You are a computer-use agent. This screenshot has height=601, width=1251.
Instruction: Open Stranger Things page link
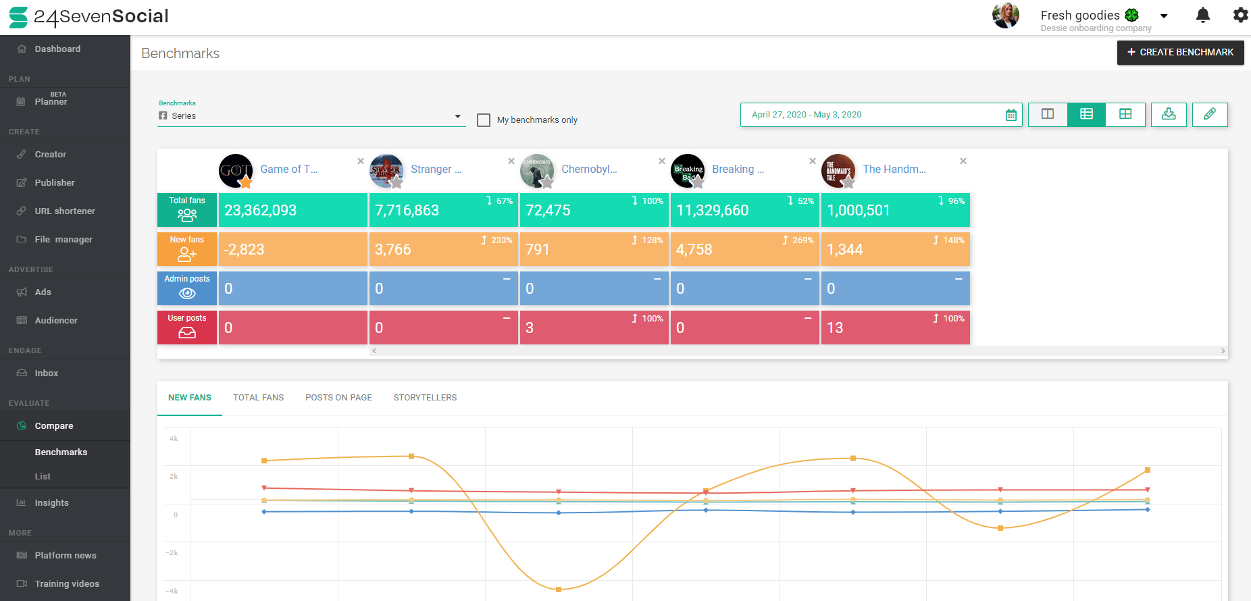pos(436,169)
